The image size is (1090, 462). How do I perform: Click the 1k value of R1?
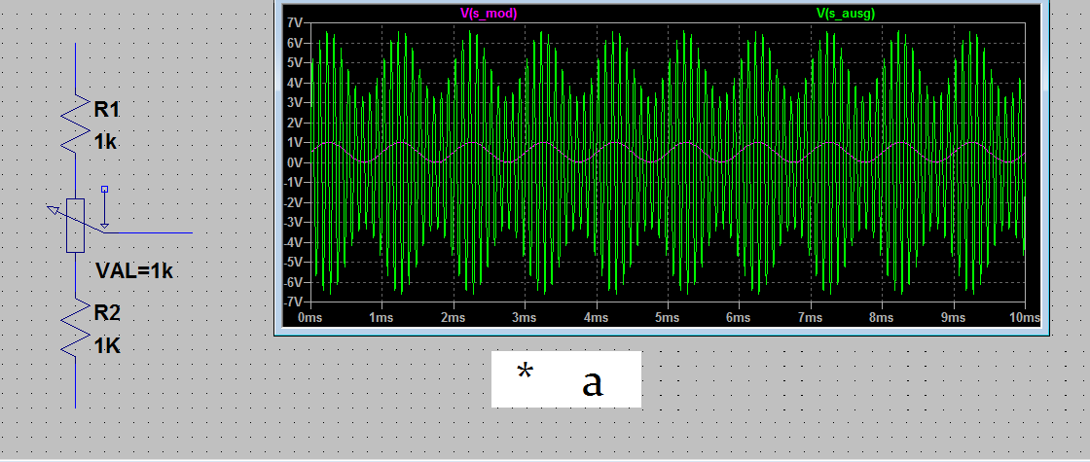(x=105, y=142)
